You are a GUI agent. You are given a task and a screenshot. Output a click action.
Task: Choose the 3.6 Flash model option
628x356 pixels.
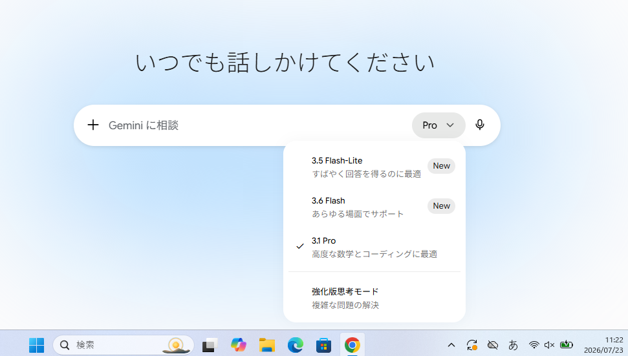[x=374, y=207]
